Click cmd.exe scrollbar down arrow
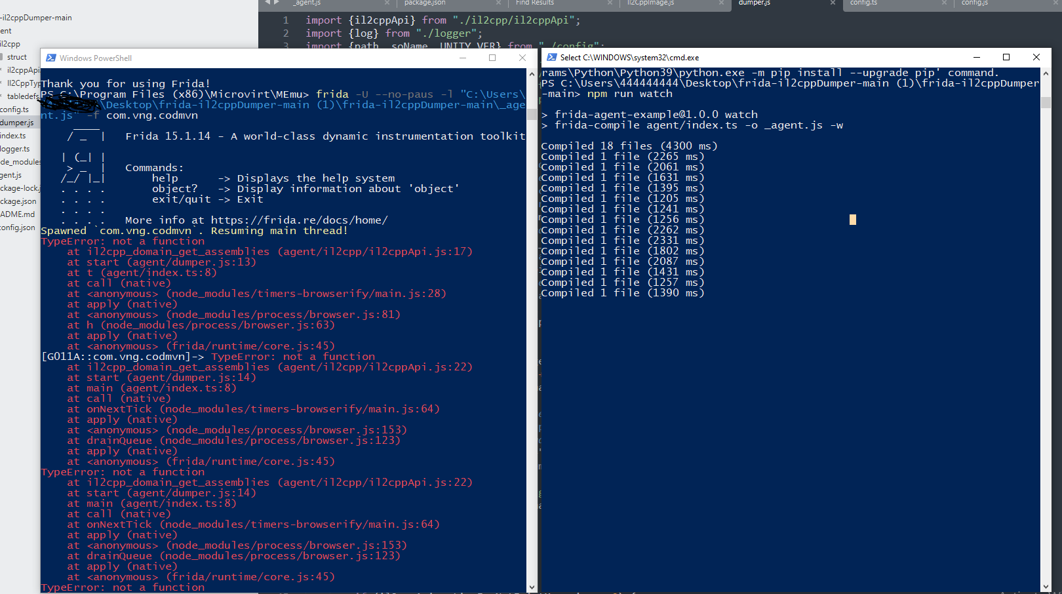Image resolution: width=1062 pixels, height=594 pixels. click(x=1046, y=587)
